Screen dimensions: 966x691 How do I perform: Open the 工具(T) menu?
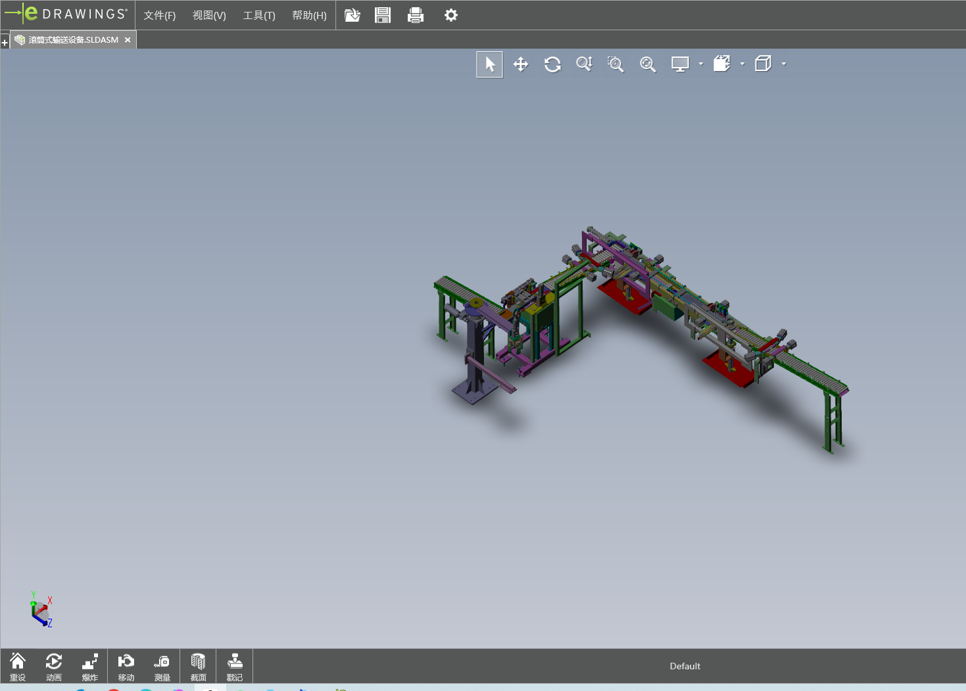pyautogui.click(x=259, y=15)
